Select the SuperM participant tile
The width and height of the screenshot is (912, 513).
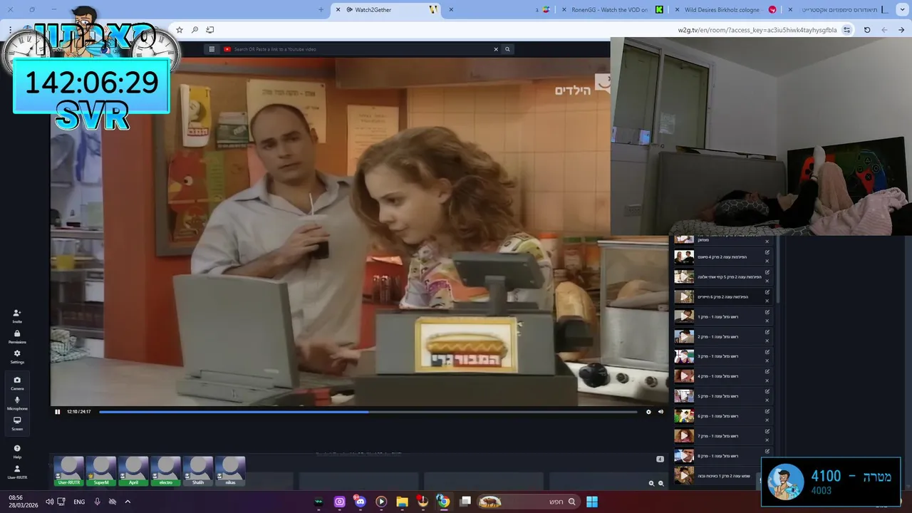[101, 472]
